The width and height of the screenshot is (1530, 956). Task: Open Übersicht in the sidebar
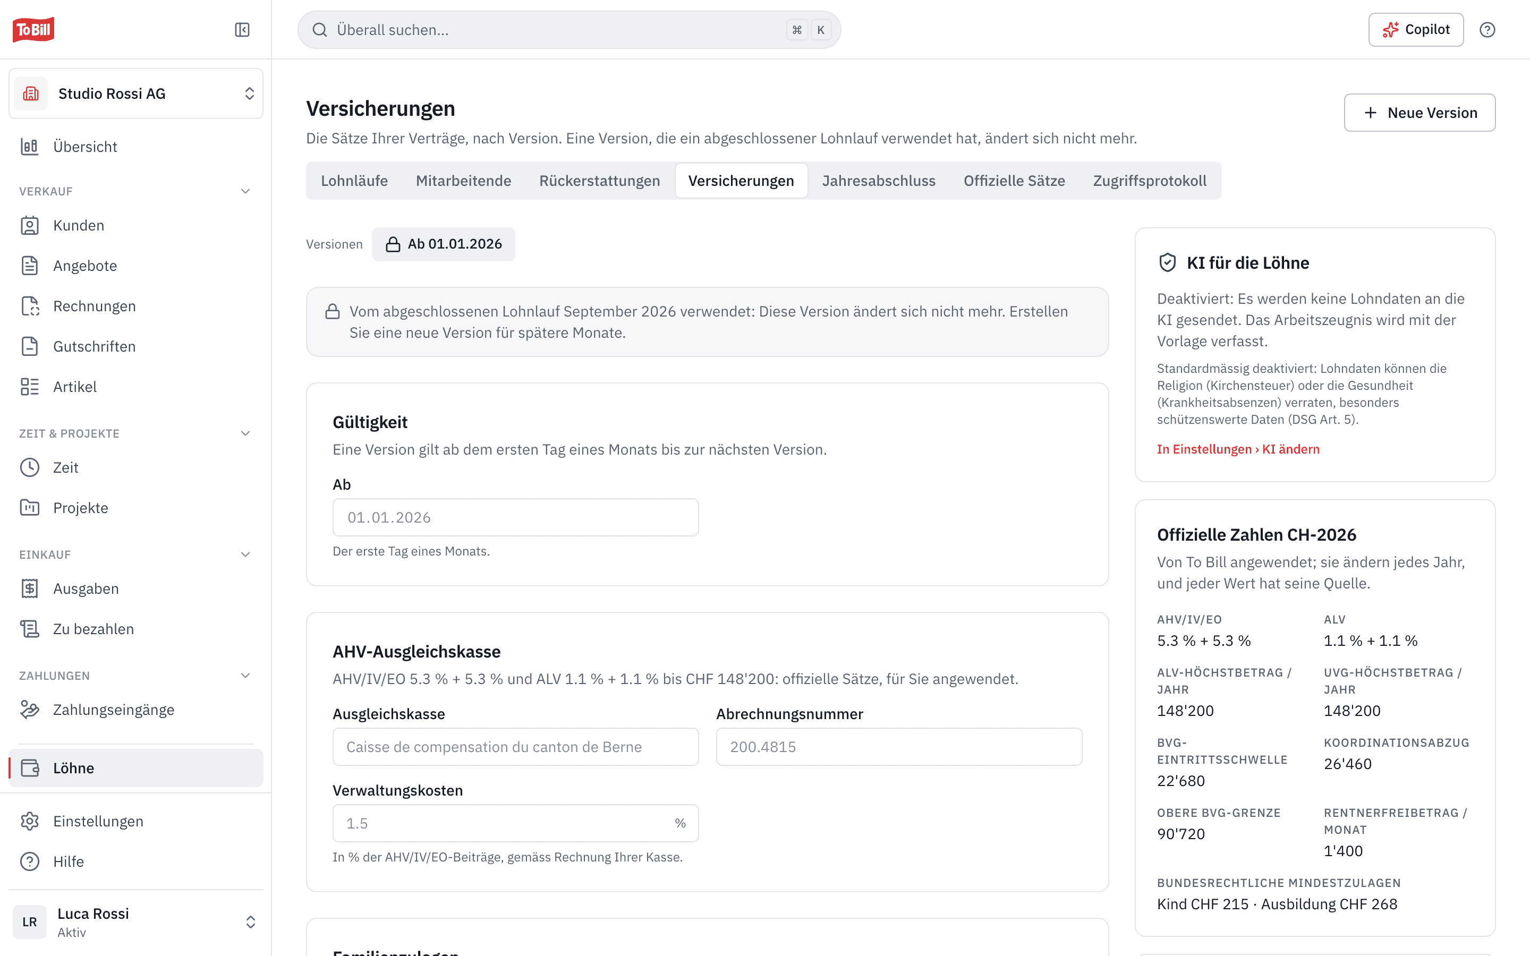pos(136,147)
